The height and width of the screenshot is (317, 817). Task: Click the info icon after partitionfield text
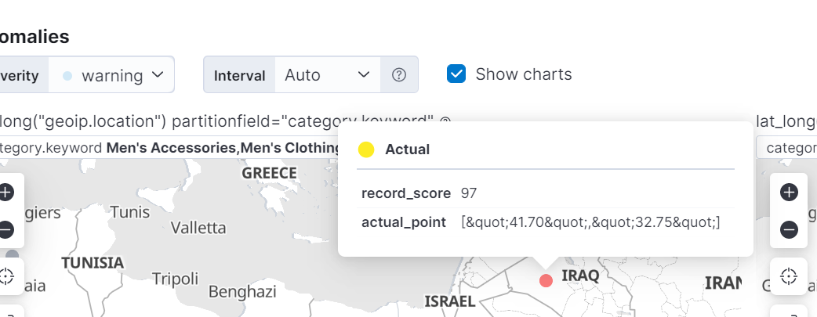tap(445, 122)
